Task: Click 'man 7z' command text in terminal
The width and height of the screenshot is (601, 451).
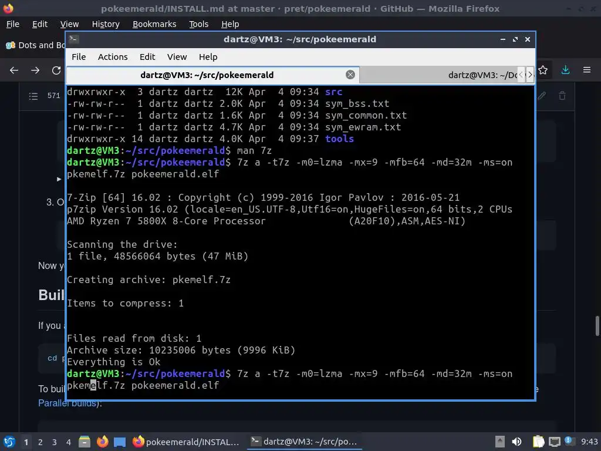Action: [254, 151]
